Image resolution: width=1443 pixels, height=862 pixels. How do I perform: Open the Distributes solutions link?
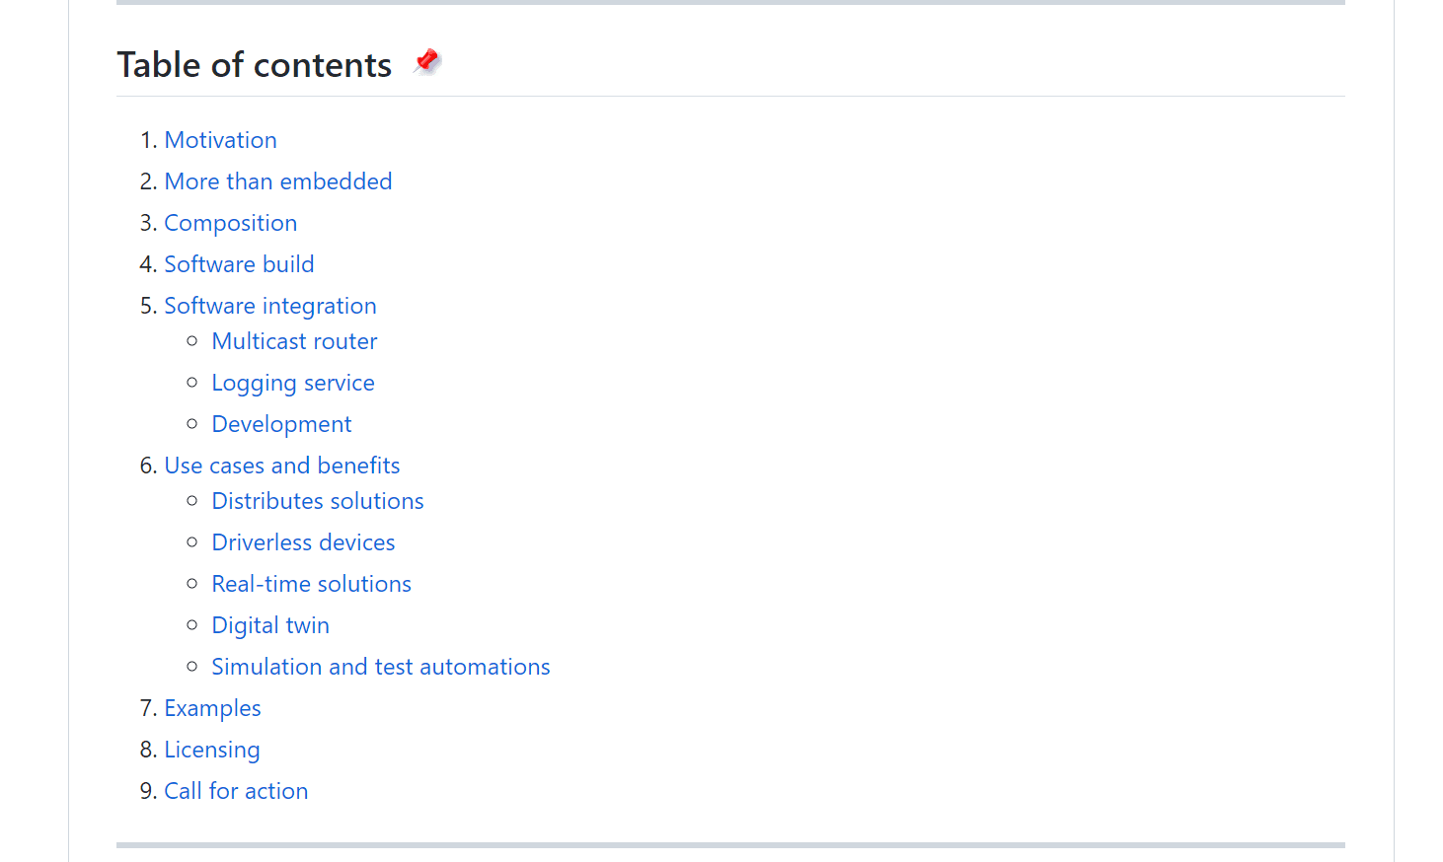(x=317, y=501)
